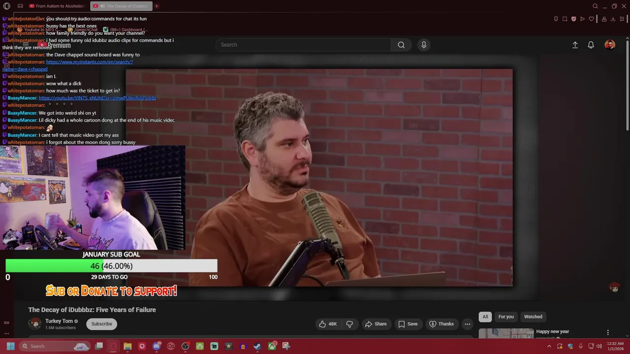The width and height of the screenshot is (630, 354).
Task: Click system tray microphone icon
Action: (581, 346)
